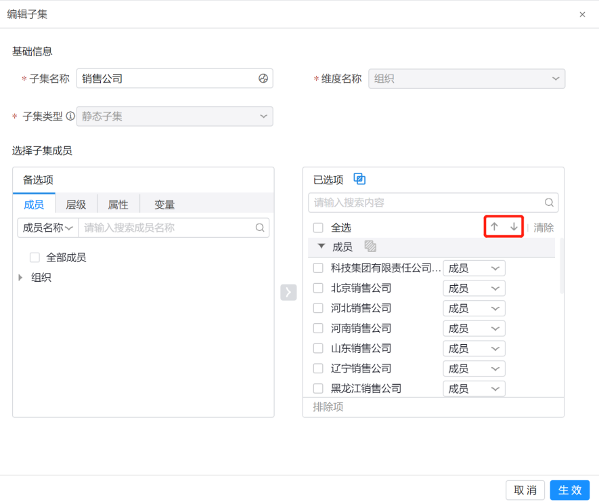Open the 成员名称 search type dropdown
Image resolution: width=599 pixels, height=504 pixels.
coord(48,228)
